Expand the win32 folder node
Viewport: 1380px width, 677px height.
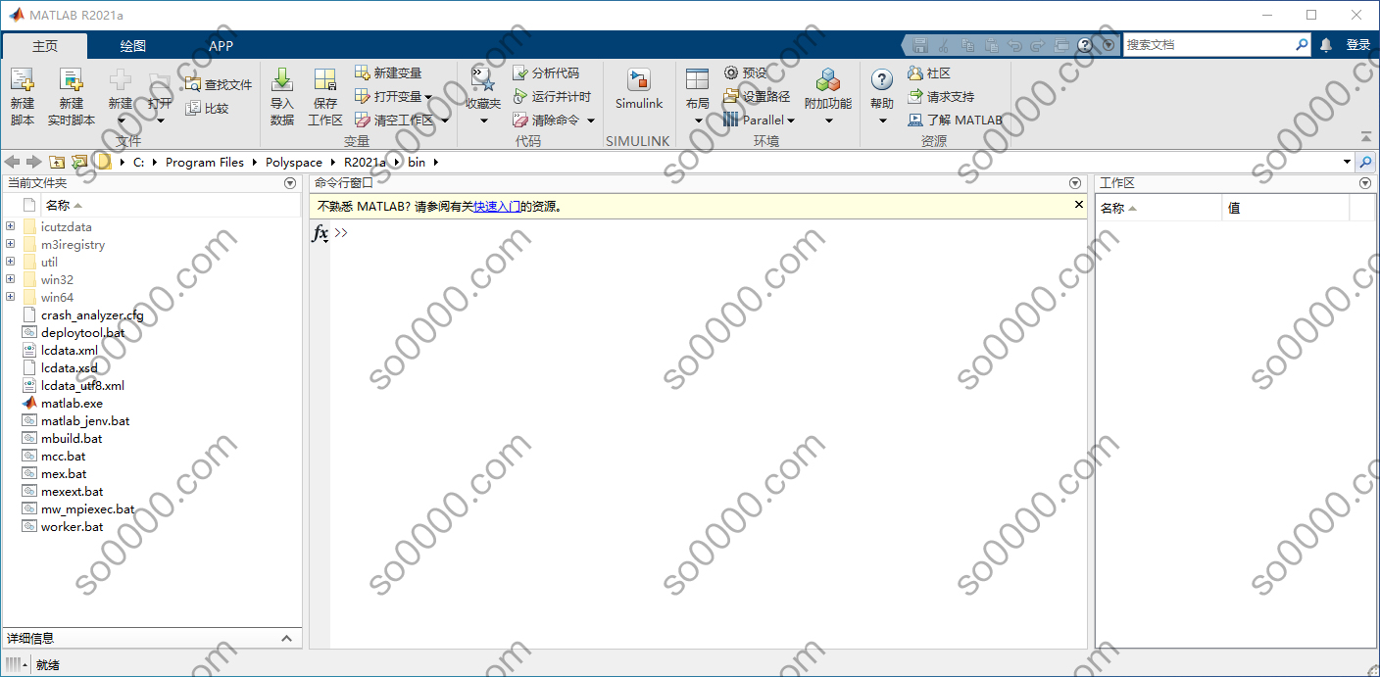pos(11,279)
